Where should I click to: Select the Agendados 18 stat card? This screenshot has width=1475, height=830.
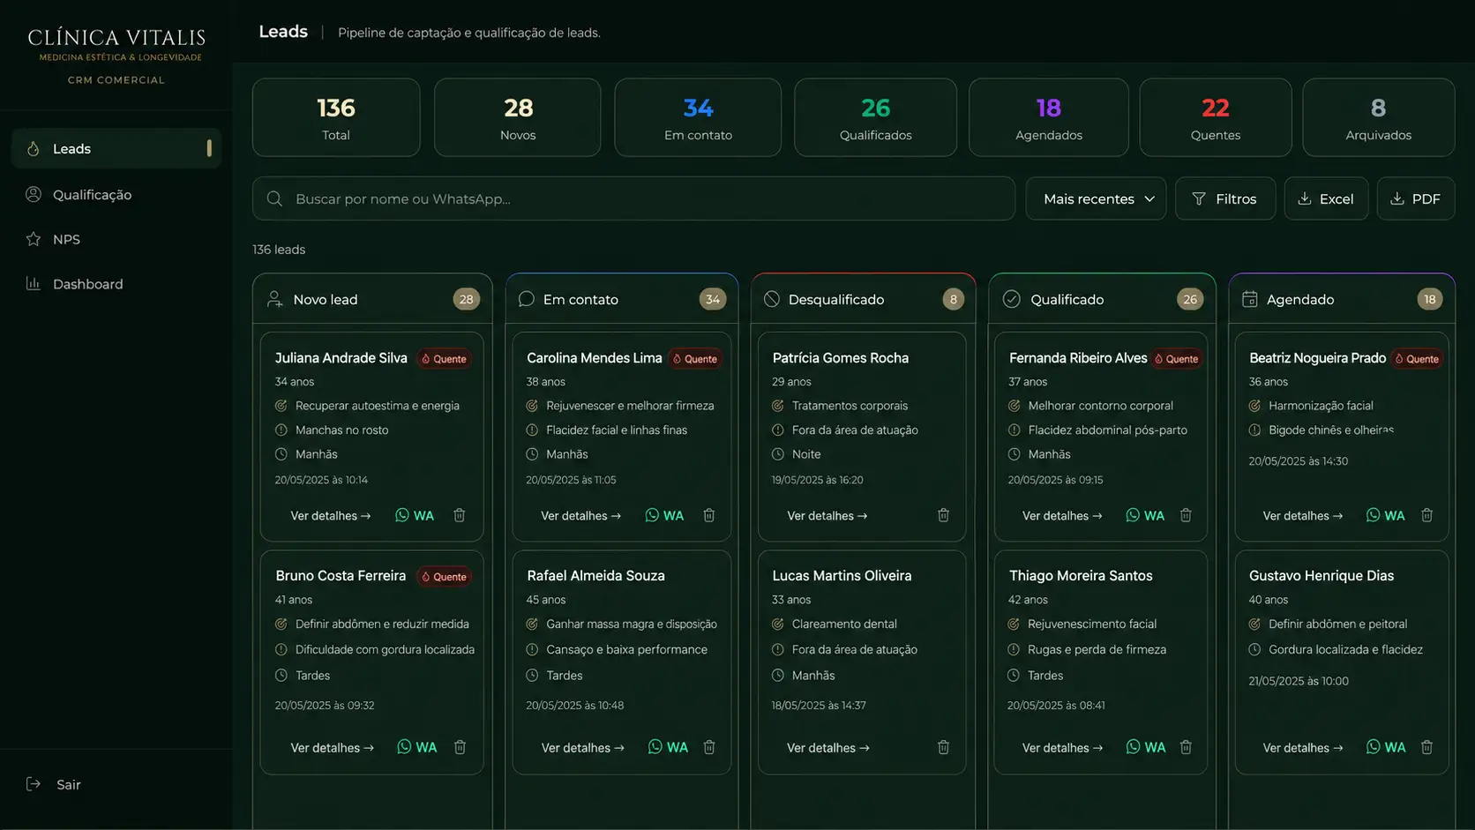1049,117
